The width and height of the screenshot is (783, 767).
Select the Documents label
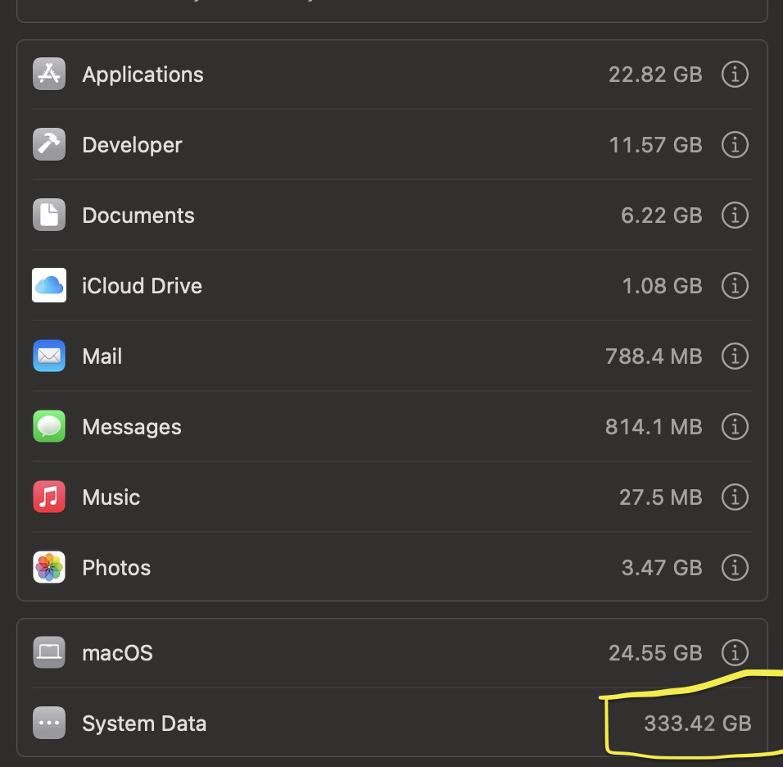[x=138, y=216]
